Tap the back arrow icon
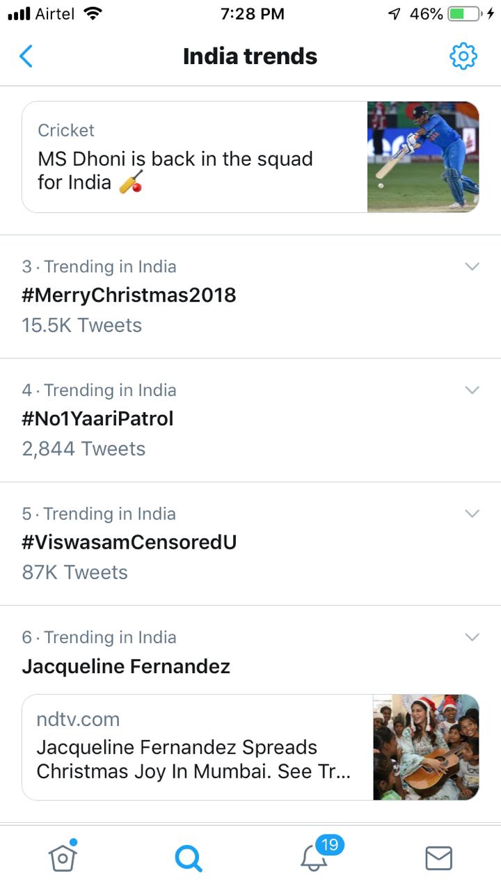This screenshot has height=891, width=501. [26, 56]
